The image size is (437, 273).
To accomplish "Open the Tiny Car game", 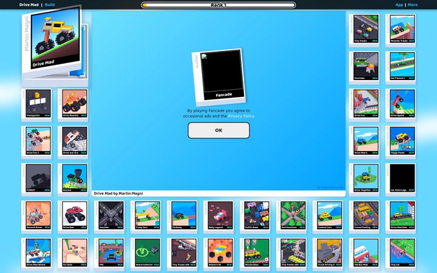I will tap(401, 254).
